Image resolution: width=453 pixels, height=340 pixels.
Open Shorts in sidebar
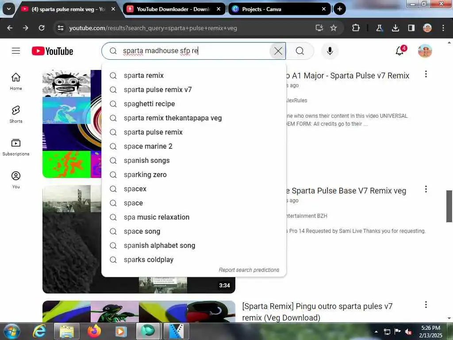(x=16, y=114)
